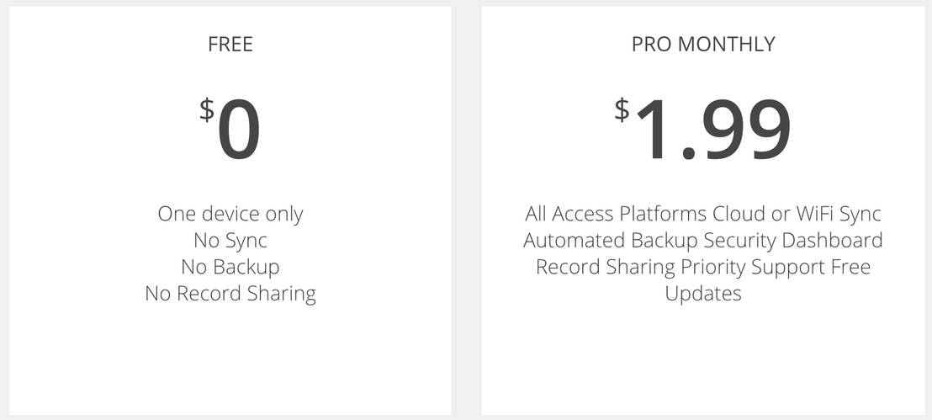Click the PRO MONTHLY plan heading
The image size is (932, 420).
click(703, 45)
